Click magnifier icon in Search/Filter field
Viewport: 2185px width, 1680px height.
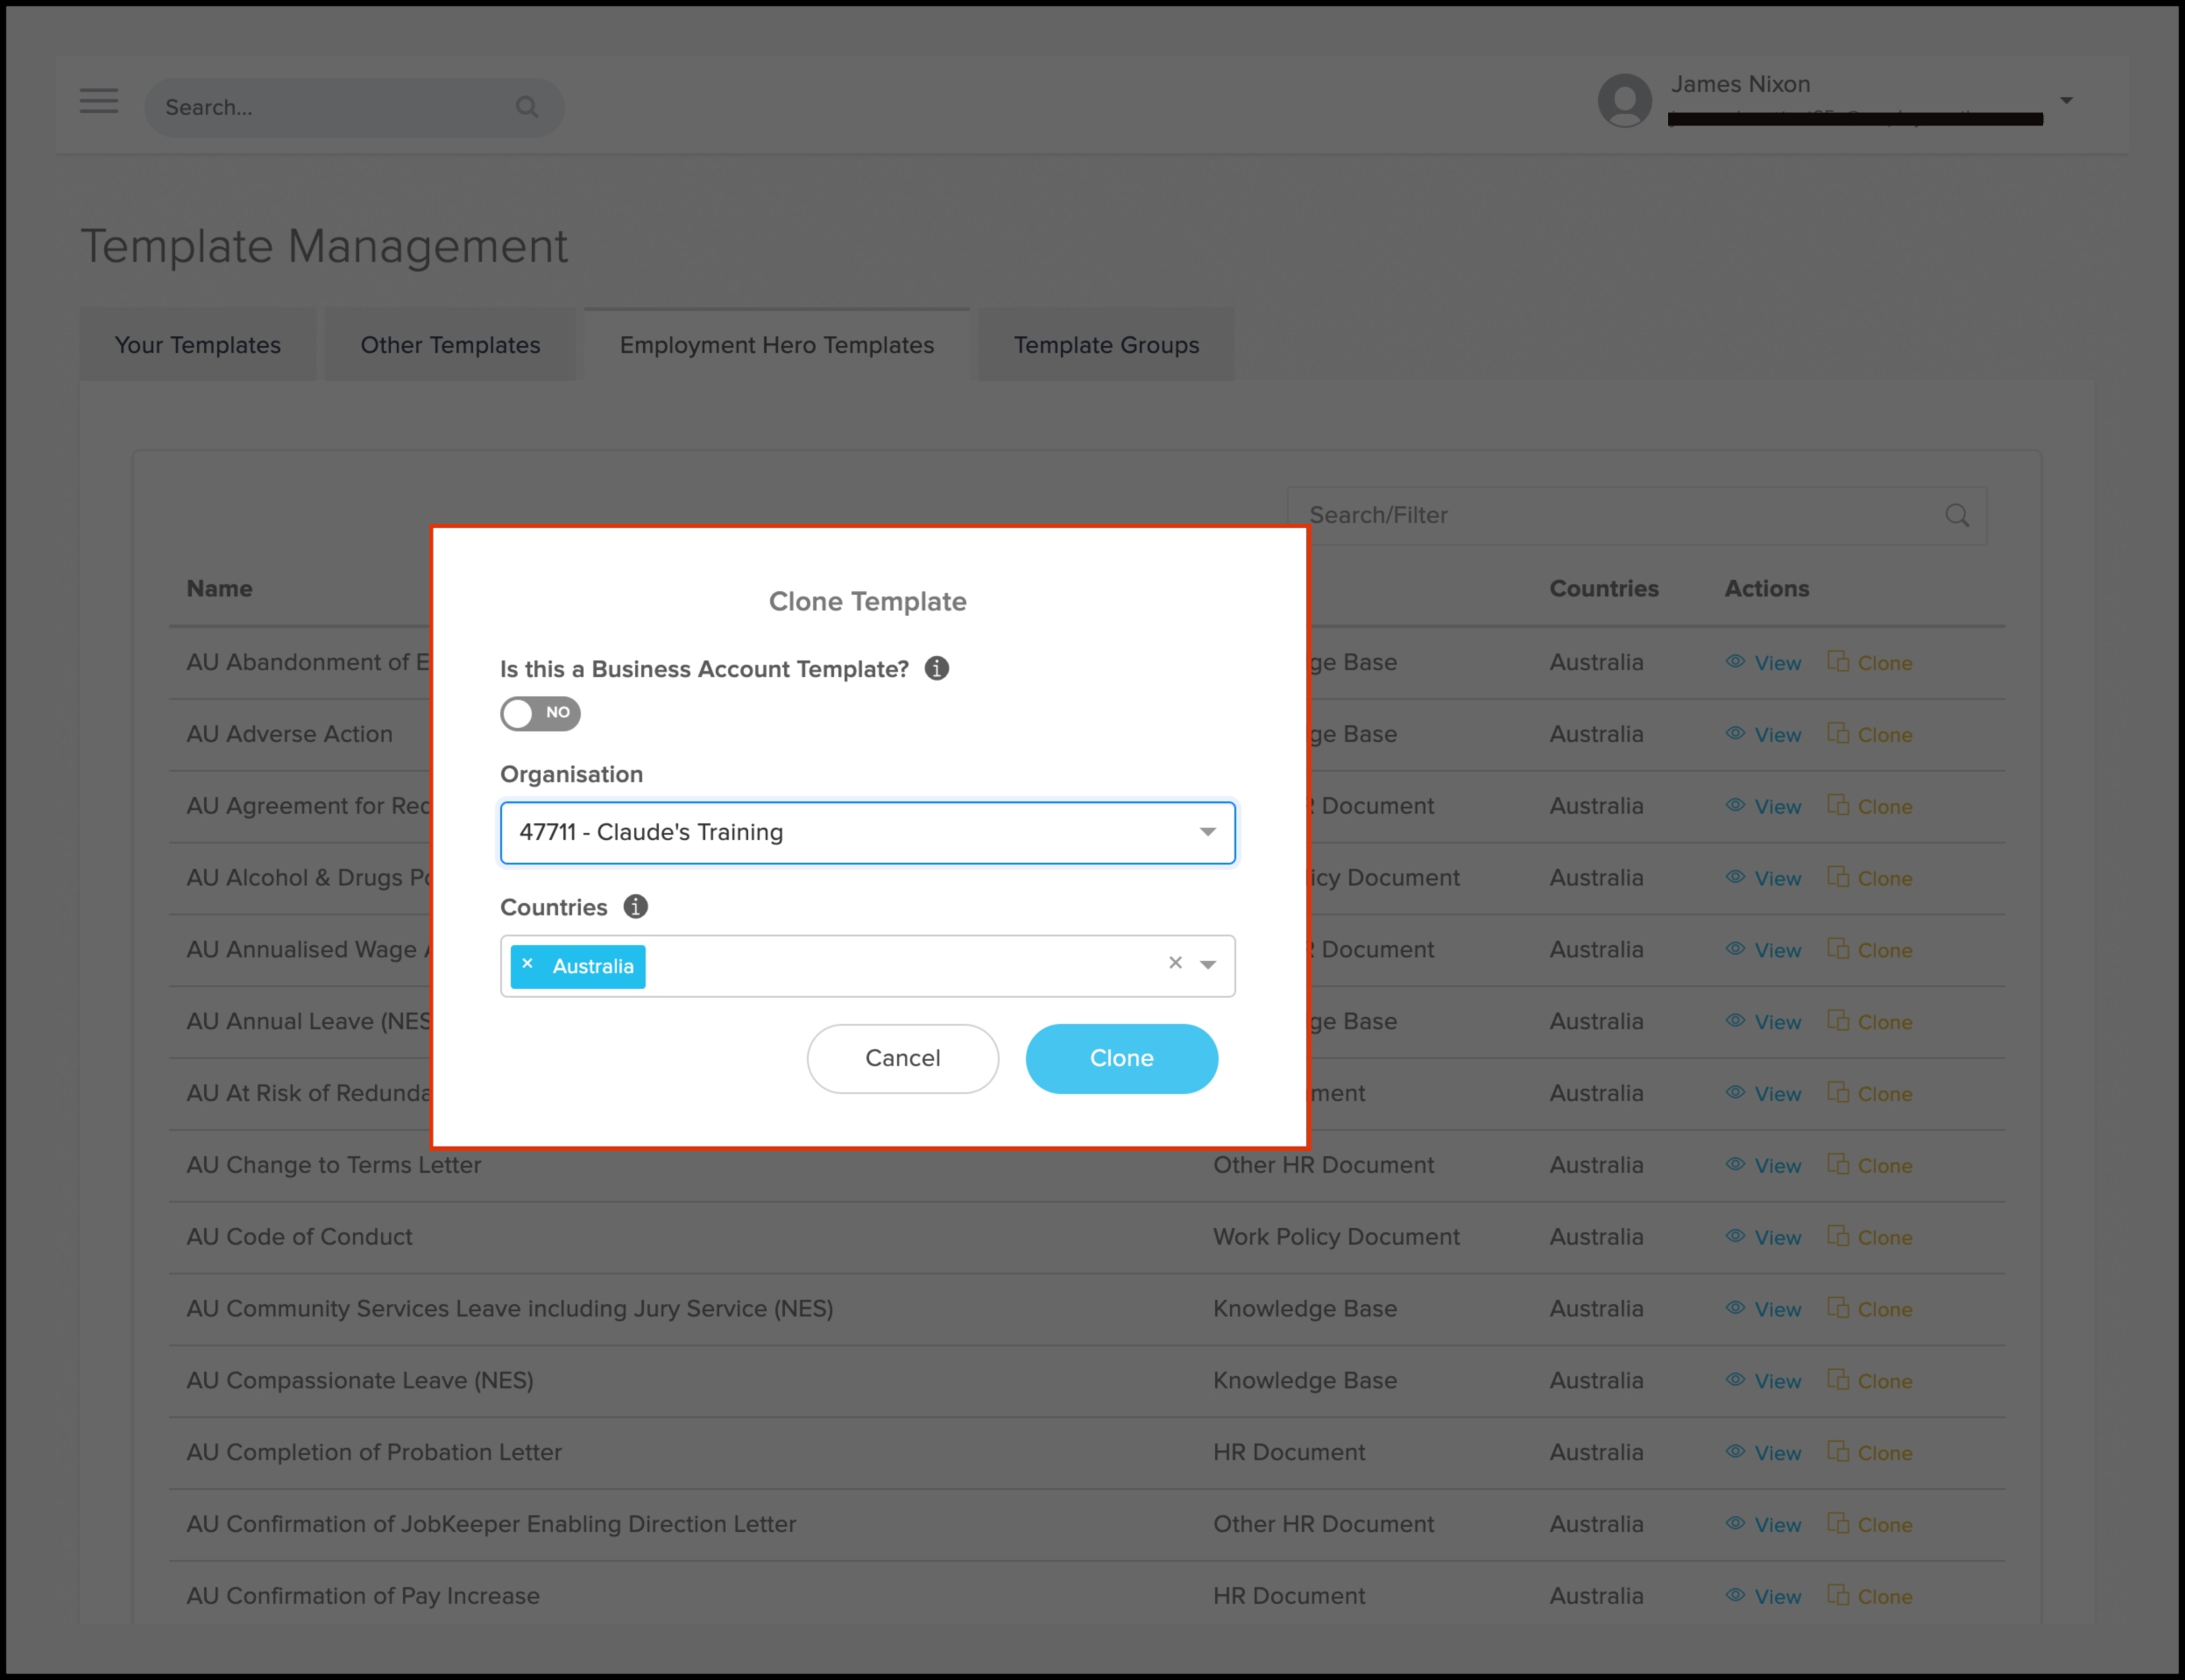[1956, 515]
